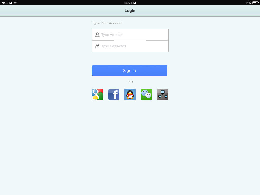Open the network computers login icon
This screenshot has width=260, height=195.
click(162, 94)
